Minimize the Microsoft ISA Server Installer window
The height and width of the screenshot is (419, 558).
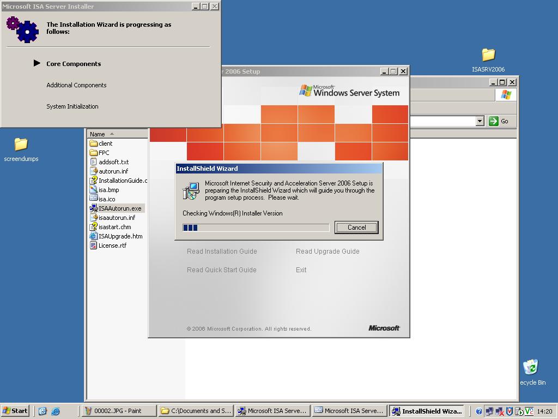point(196,7)
